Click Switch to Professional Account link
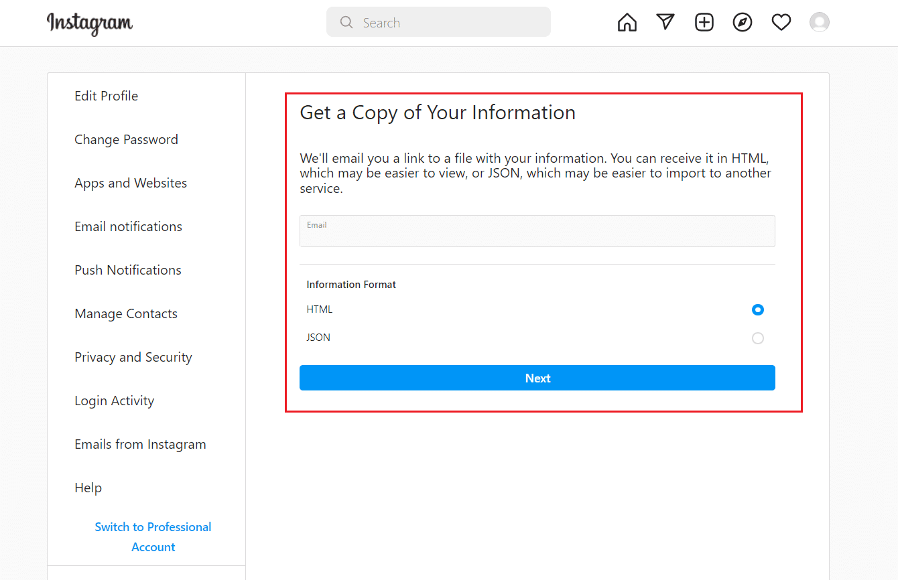The width and height of the screenshot is (898, 580). tap(153, 536)
